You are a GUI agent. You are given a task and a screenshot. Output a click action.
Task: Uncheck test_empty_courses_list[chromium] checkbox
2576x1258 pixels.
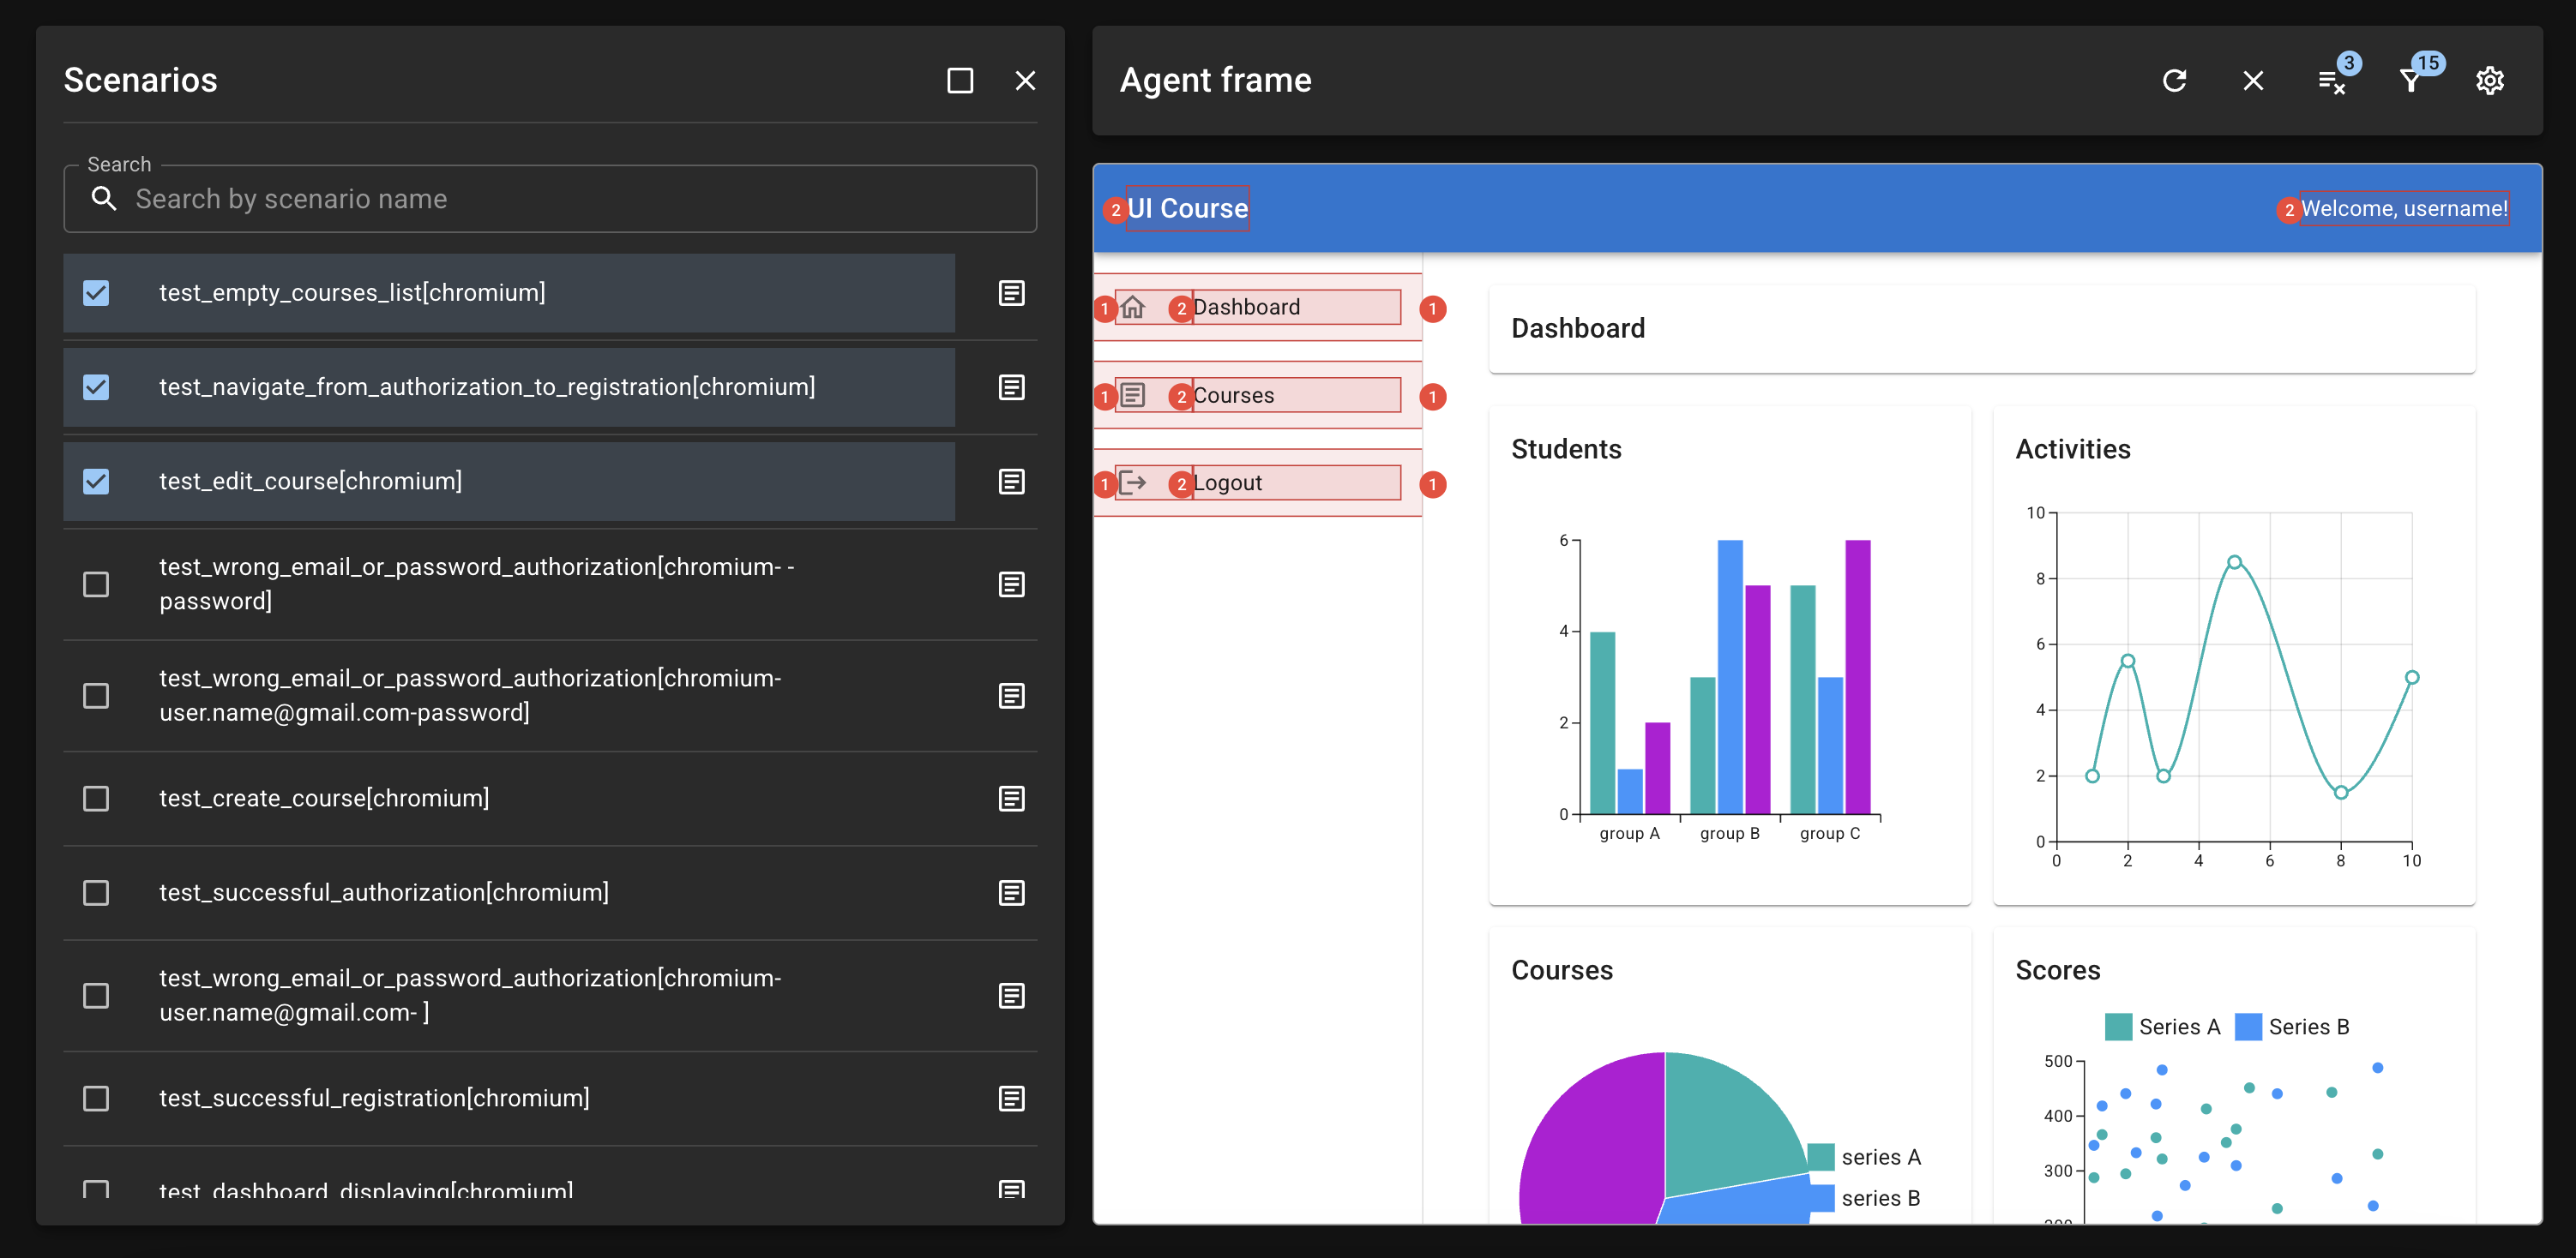(96, 293)
